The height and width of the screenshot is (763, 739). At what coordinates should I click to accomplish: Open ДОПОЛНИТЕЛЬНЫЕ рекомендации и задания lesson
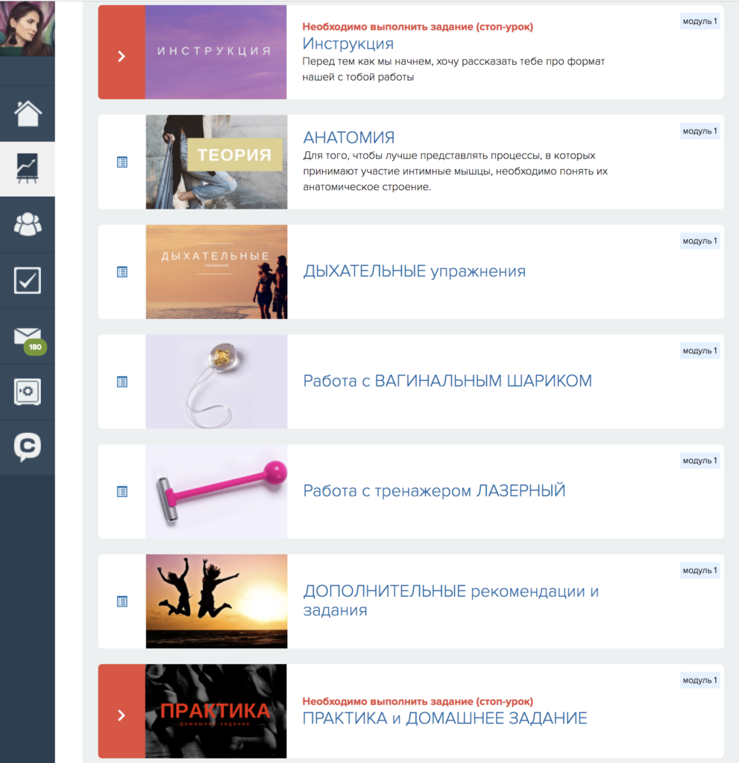tap(450, 601)
